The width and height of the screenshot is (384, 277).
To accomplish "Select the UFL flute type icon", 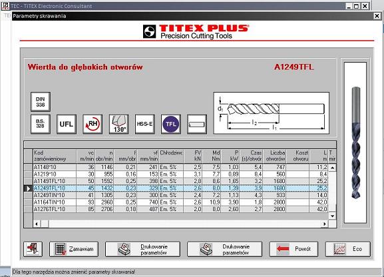I will coord(67,124).
